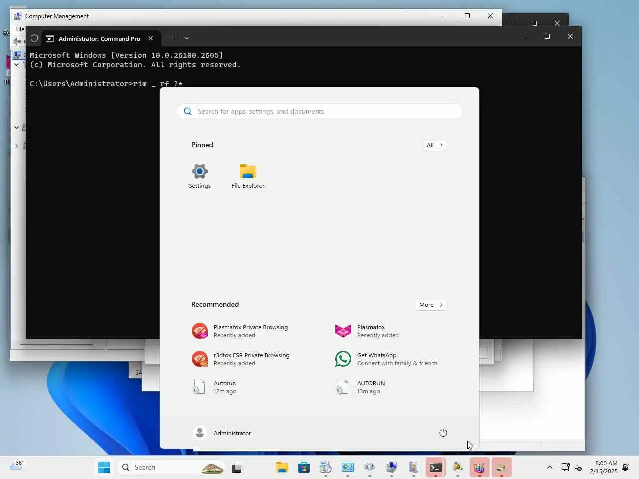The image size is (639, 479).
Task: Open Task View from the taskbar
Action: [x=237, y=468]
